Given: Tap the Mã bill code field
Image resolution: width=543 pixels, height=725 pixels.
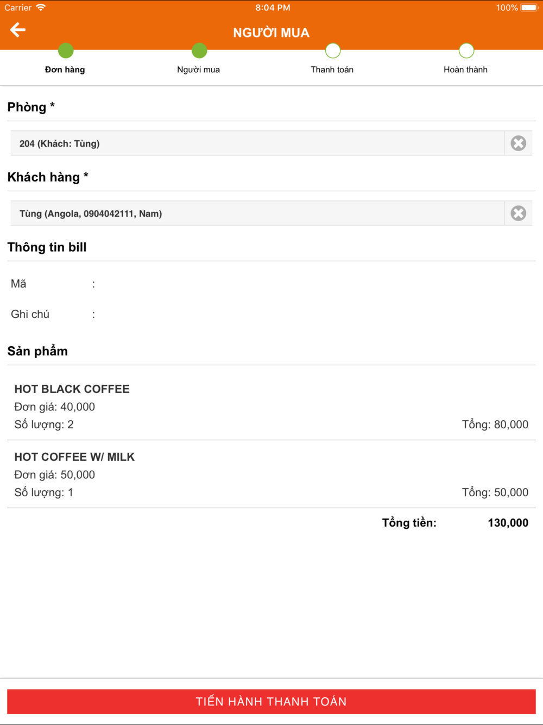Looking at the screenshot, I should pos(271,284).
